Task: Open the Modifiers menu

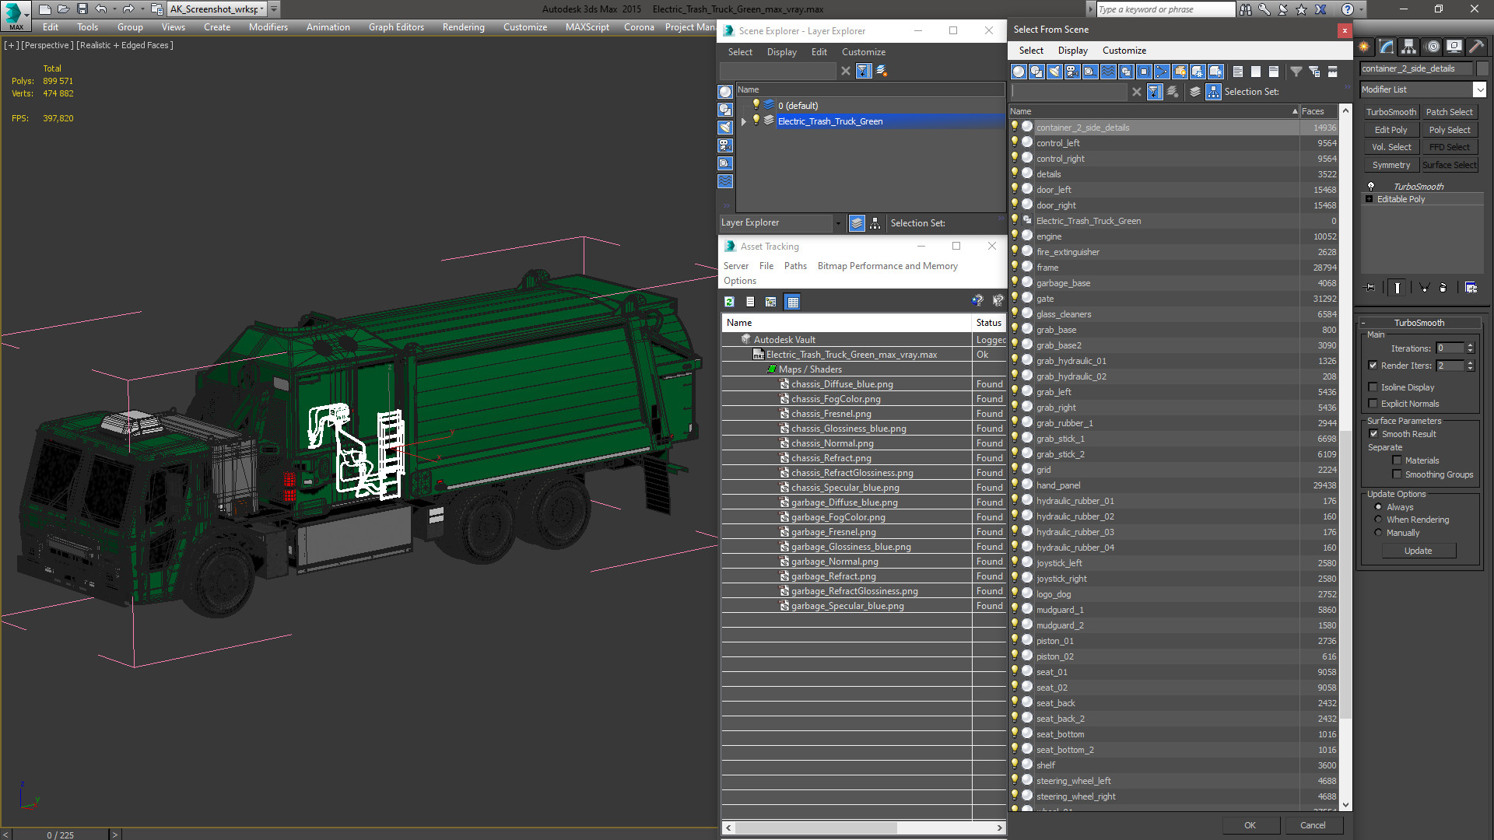Action: click(268, 27)
